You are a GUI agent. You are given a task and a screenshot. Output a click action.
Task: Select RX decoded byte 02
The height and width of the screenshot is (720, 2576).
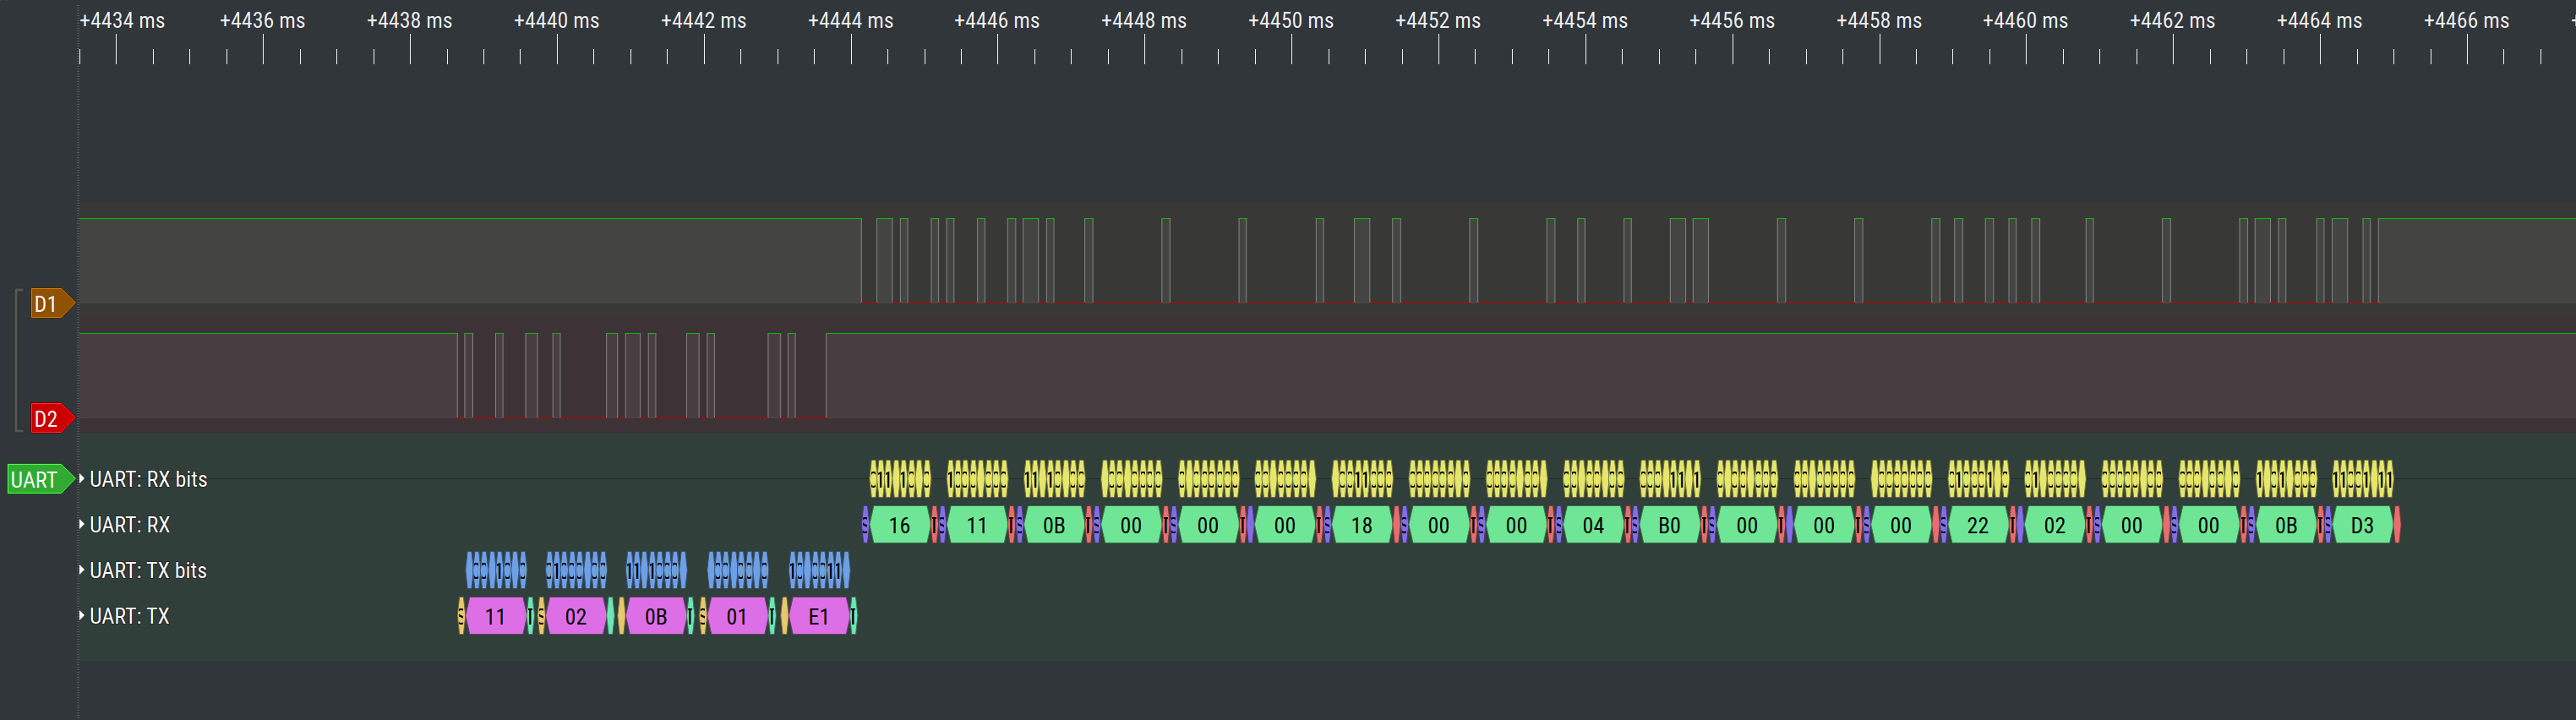(2055, 525)
